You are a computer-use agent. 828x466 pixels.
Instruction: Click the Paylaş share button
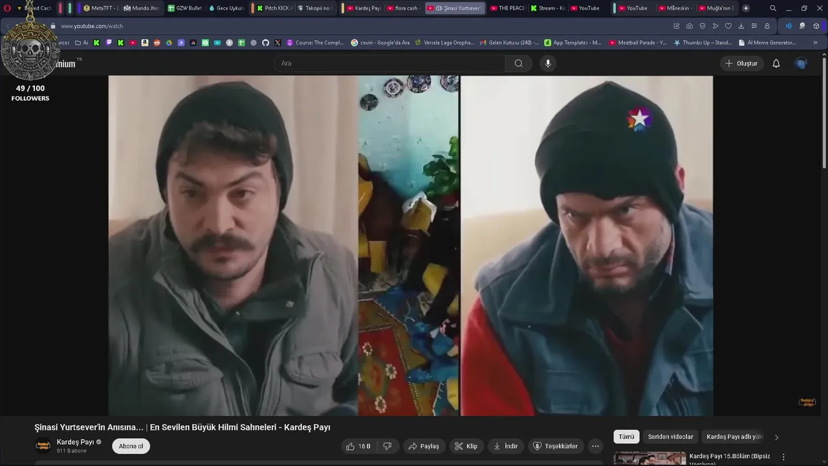(x=424, y=446)
